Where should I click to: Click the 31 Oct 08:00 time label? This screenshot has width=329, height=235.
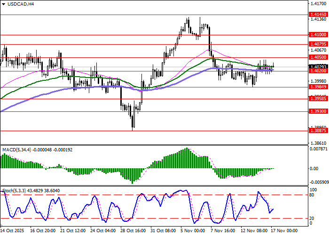click(x=164, y=231)
